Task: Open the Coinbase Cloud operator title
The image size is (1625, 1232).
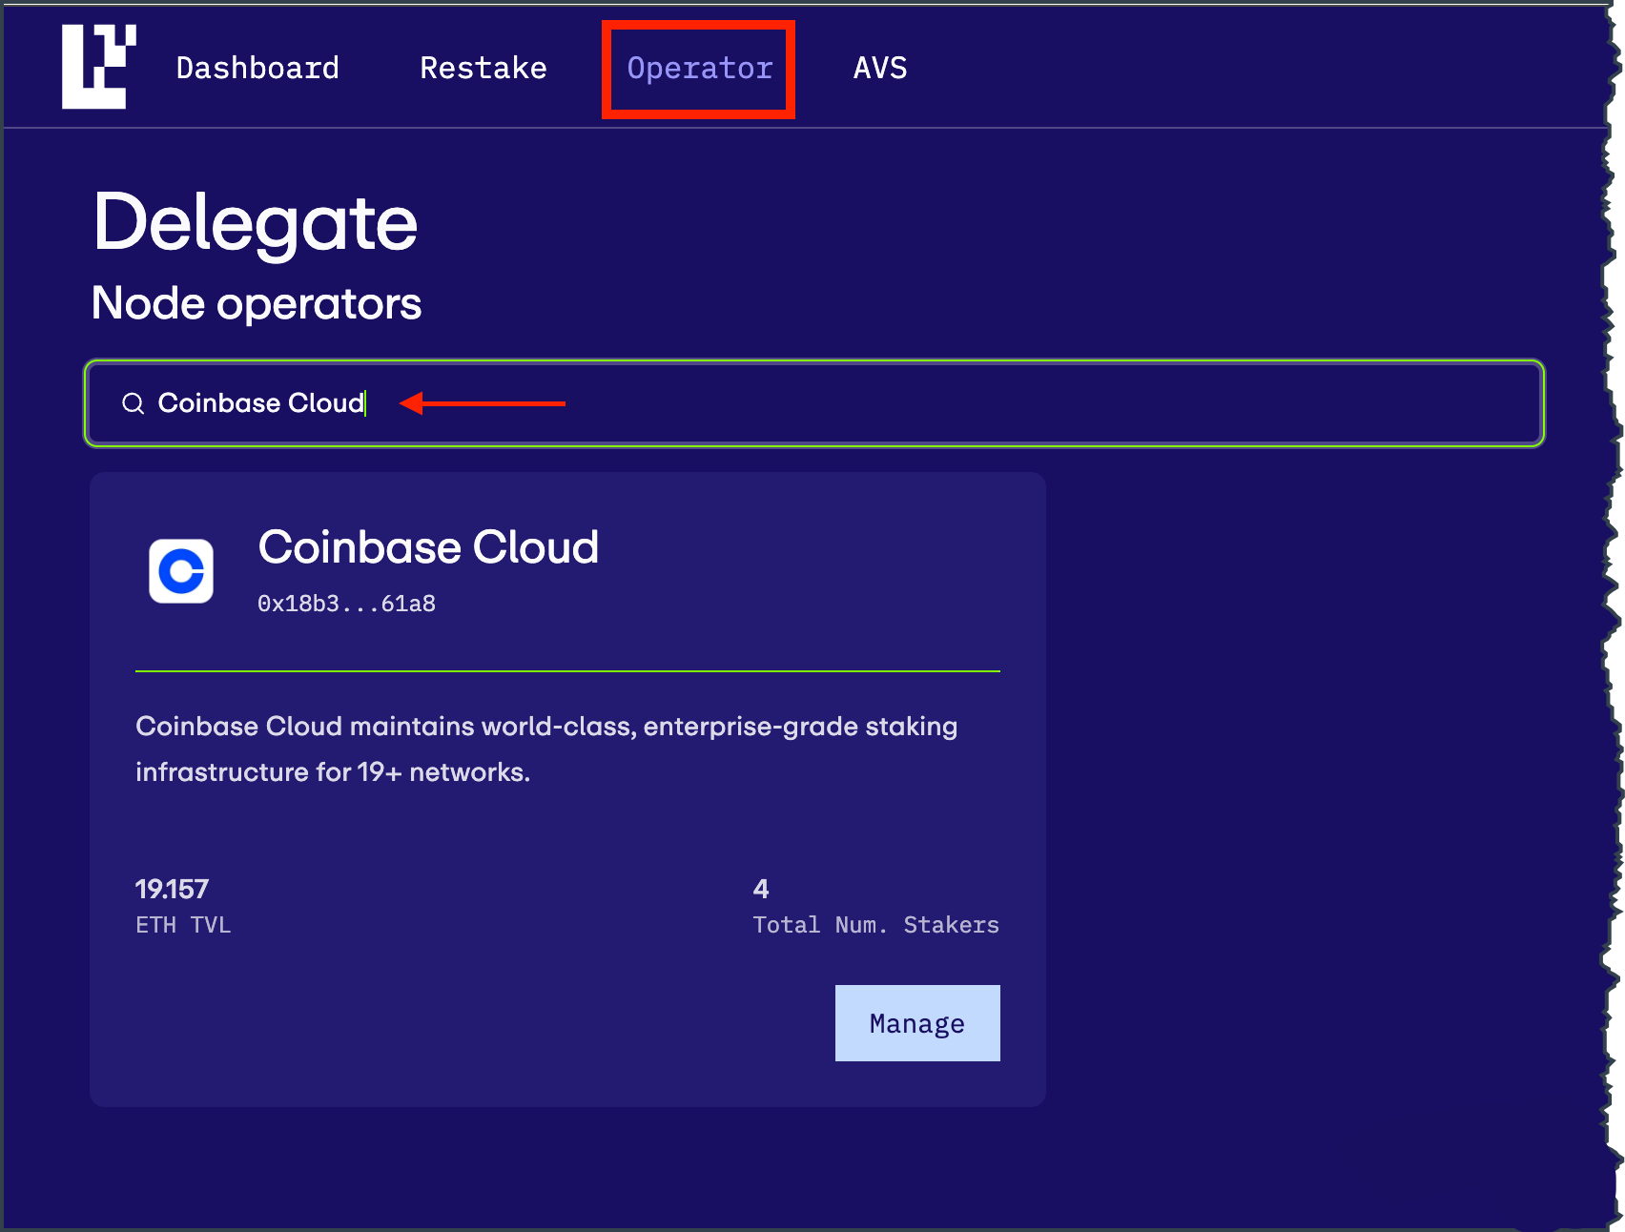Action: (428, 547)
